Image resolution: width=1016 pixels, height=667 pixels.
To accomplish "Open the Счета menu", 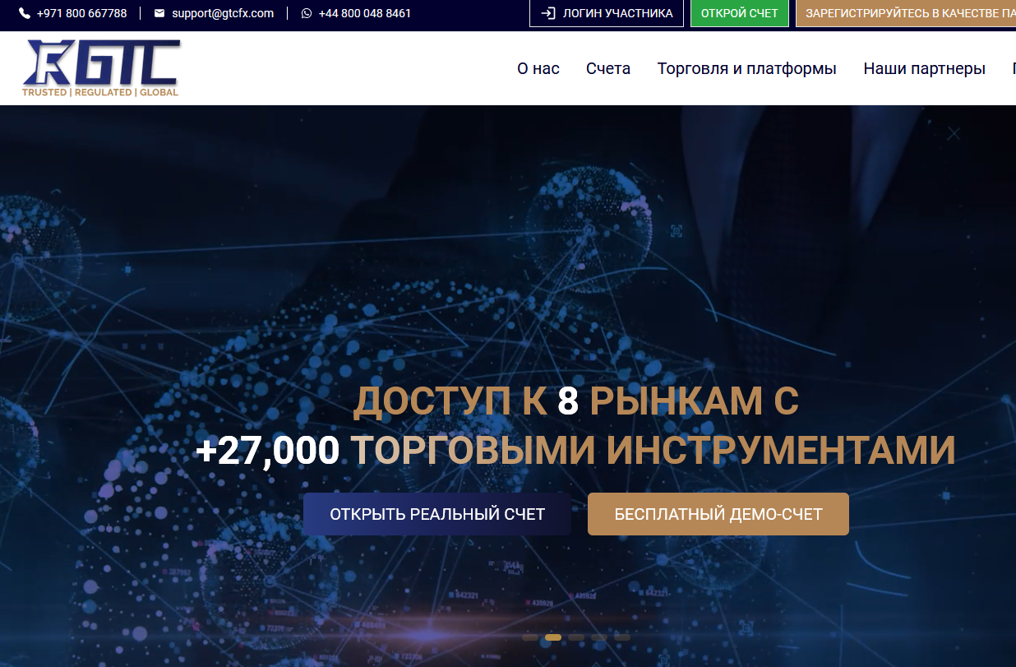I will point(608,68).
